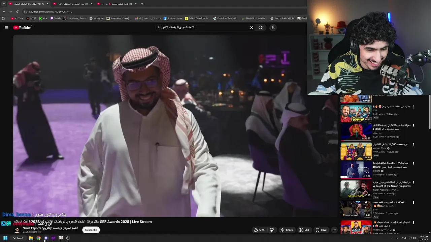The width and height of the screenshot is (431, 242).
Task: Like the video with thumbs up
Action: pos(259,230)
